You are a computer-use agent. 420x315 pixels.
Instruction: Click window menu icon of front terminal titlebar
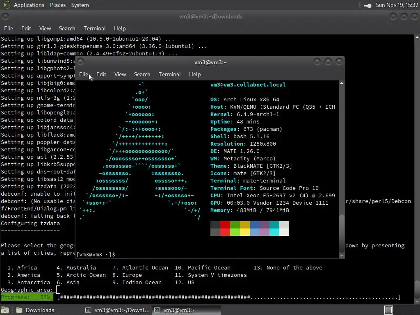tap(80, 62)
